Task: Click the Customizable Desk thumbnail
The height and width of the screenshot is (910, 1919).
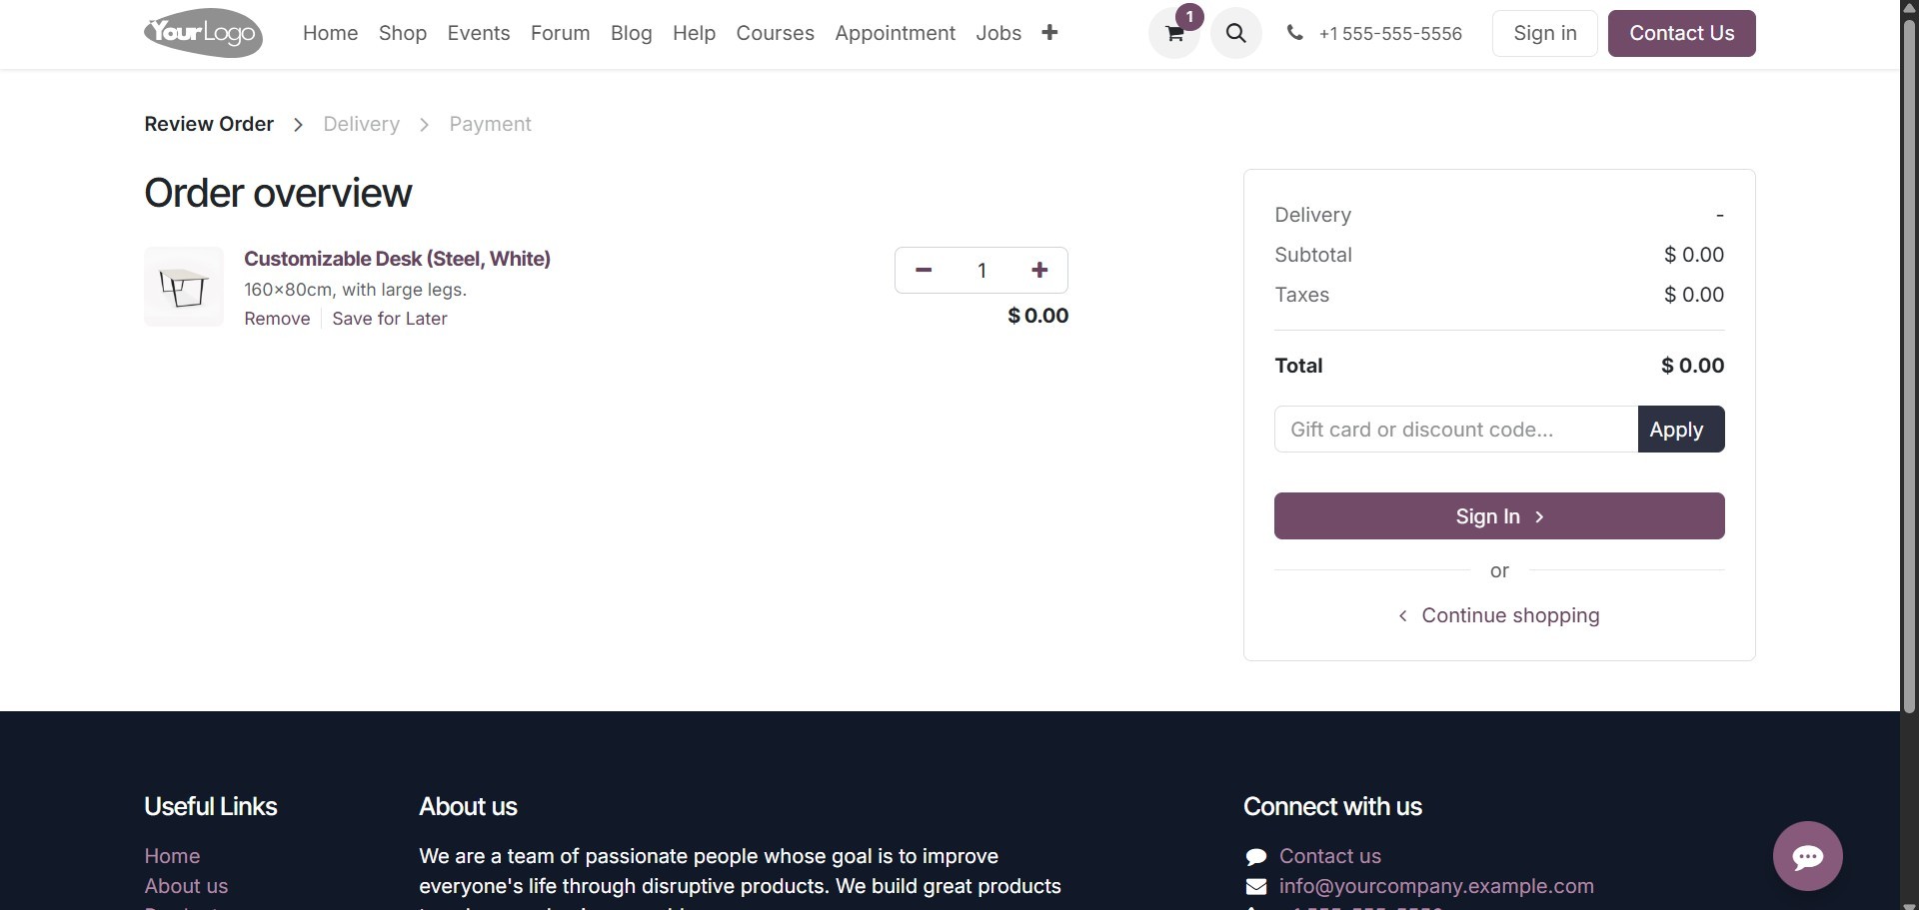Action: 184,287
